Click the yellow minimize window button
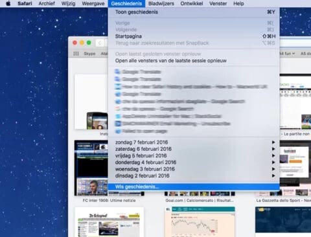Image resolution: width=311 pixels, height=237 pixels. (x=82, y=43)
